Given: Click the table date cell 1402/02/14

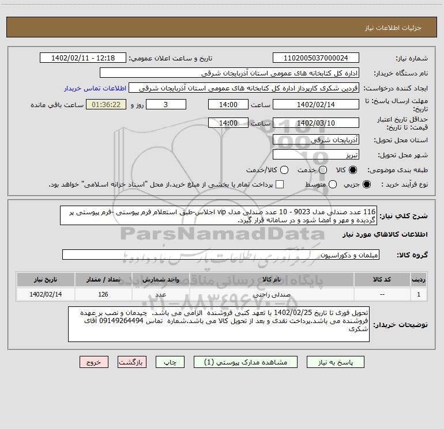Looking at the screenshot, I should 46,294.
